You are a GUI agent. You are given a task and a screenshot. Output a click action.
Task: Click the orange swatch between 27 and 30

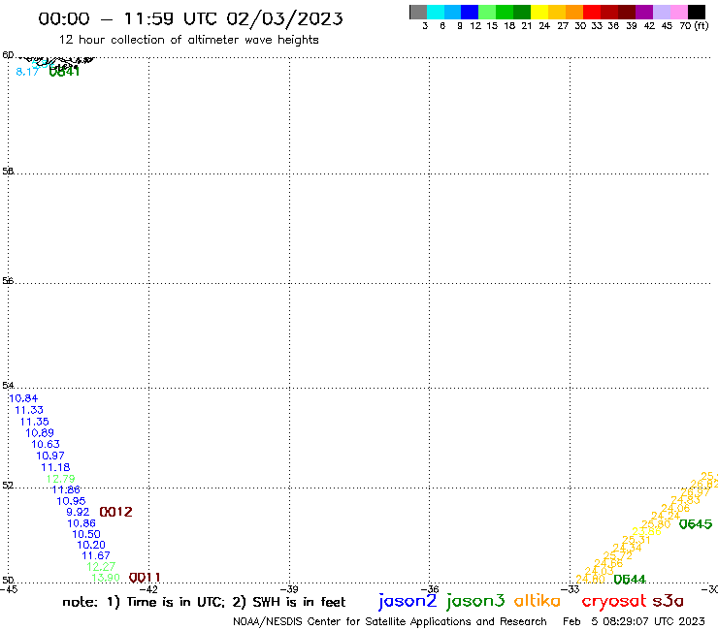574,13
